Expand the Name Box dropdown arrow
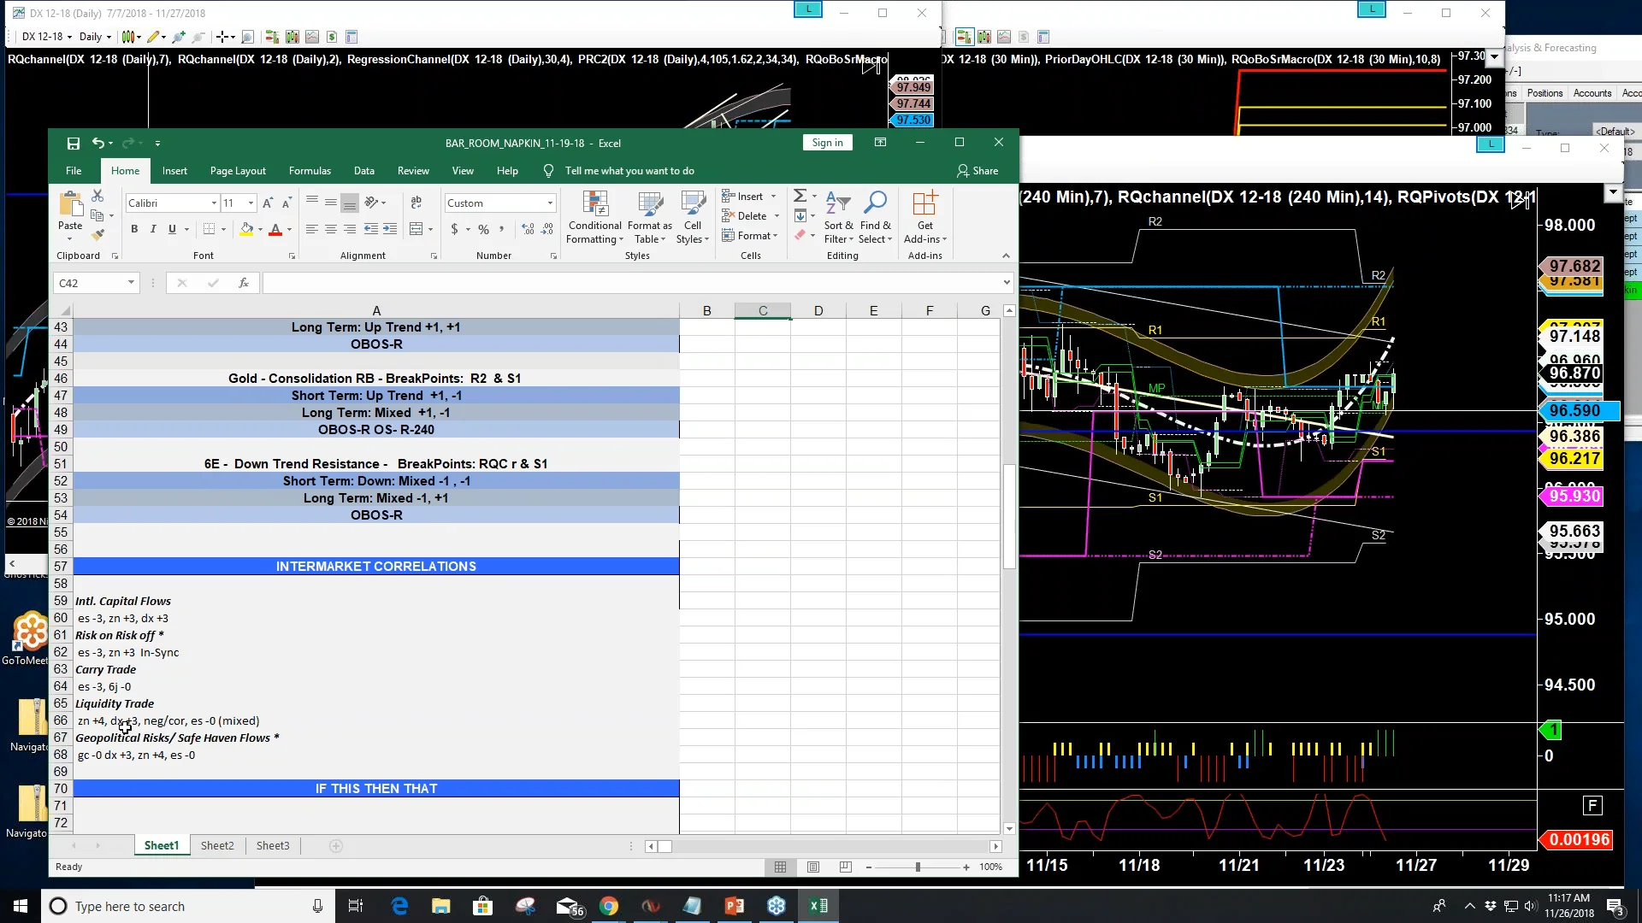The width and height of the screenshot is (1642, 923). click(131, 283)
